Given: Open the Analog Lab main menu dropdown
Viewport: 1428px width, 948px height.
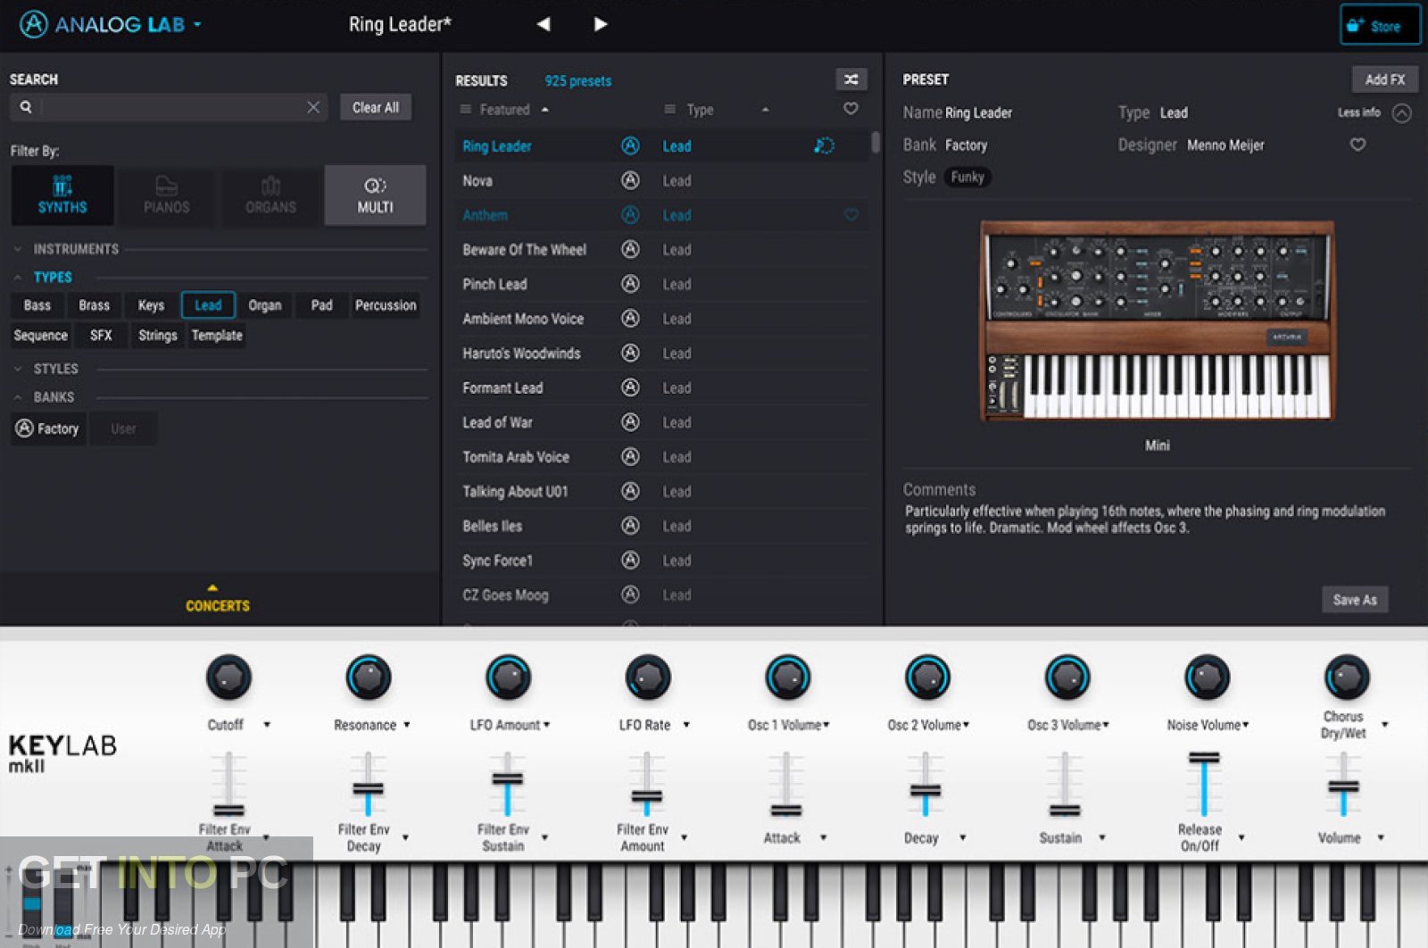Looking at the screenshot, I should click(197, 24).
